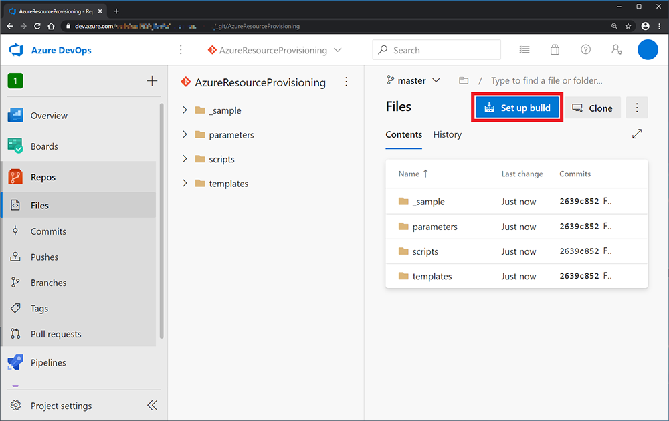Open the Marketplace shopping bag icon
The image size is (669, 421).
click(555, 50)
